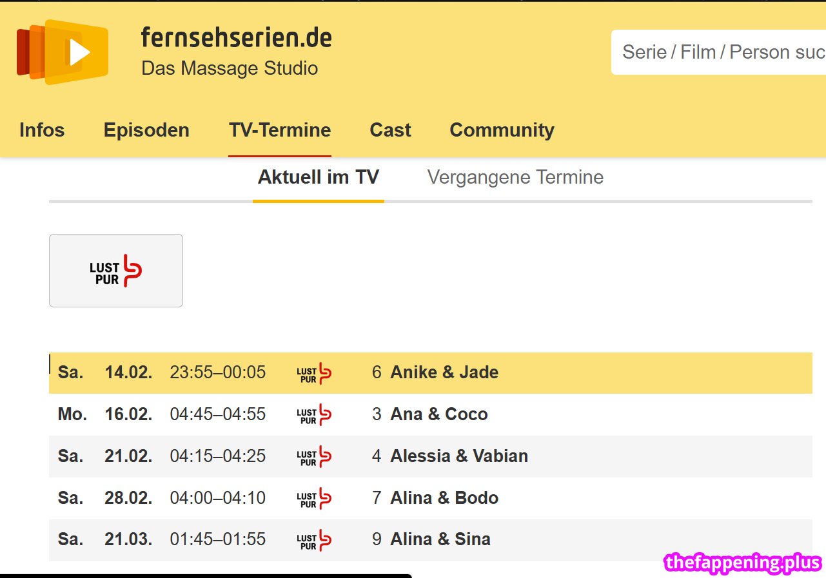Image resolution: width=826 pixels, height=578 pixels.
Task: Go to the Community tab
Action: click(x=502, y=130)
